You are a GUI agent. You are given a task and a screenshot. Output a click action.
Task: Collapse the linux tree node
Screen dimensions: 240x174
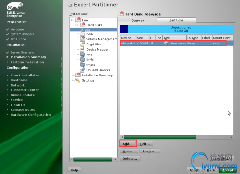click(72, 20)
